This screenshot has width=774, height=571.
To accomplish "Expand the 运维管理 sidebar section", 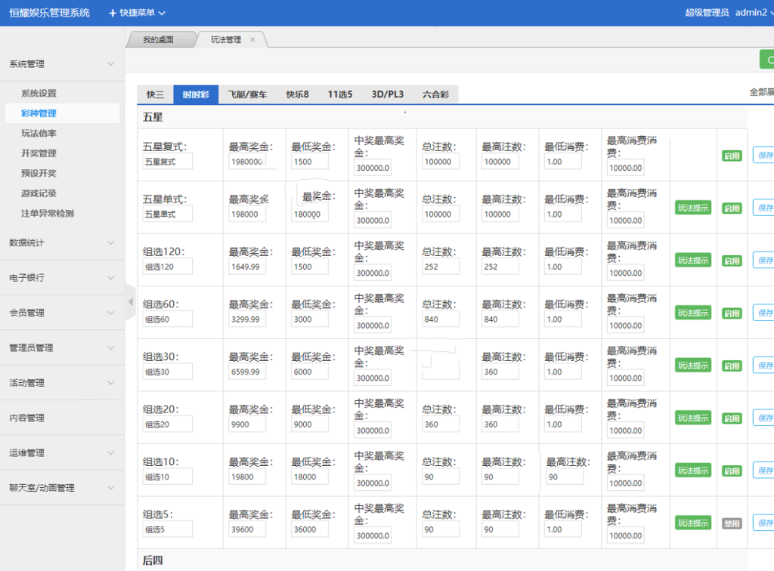I will pos(62,452).
